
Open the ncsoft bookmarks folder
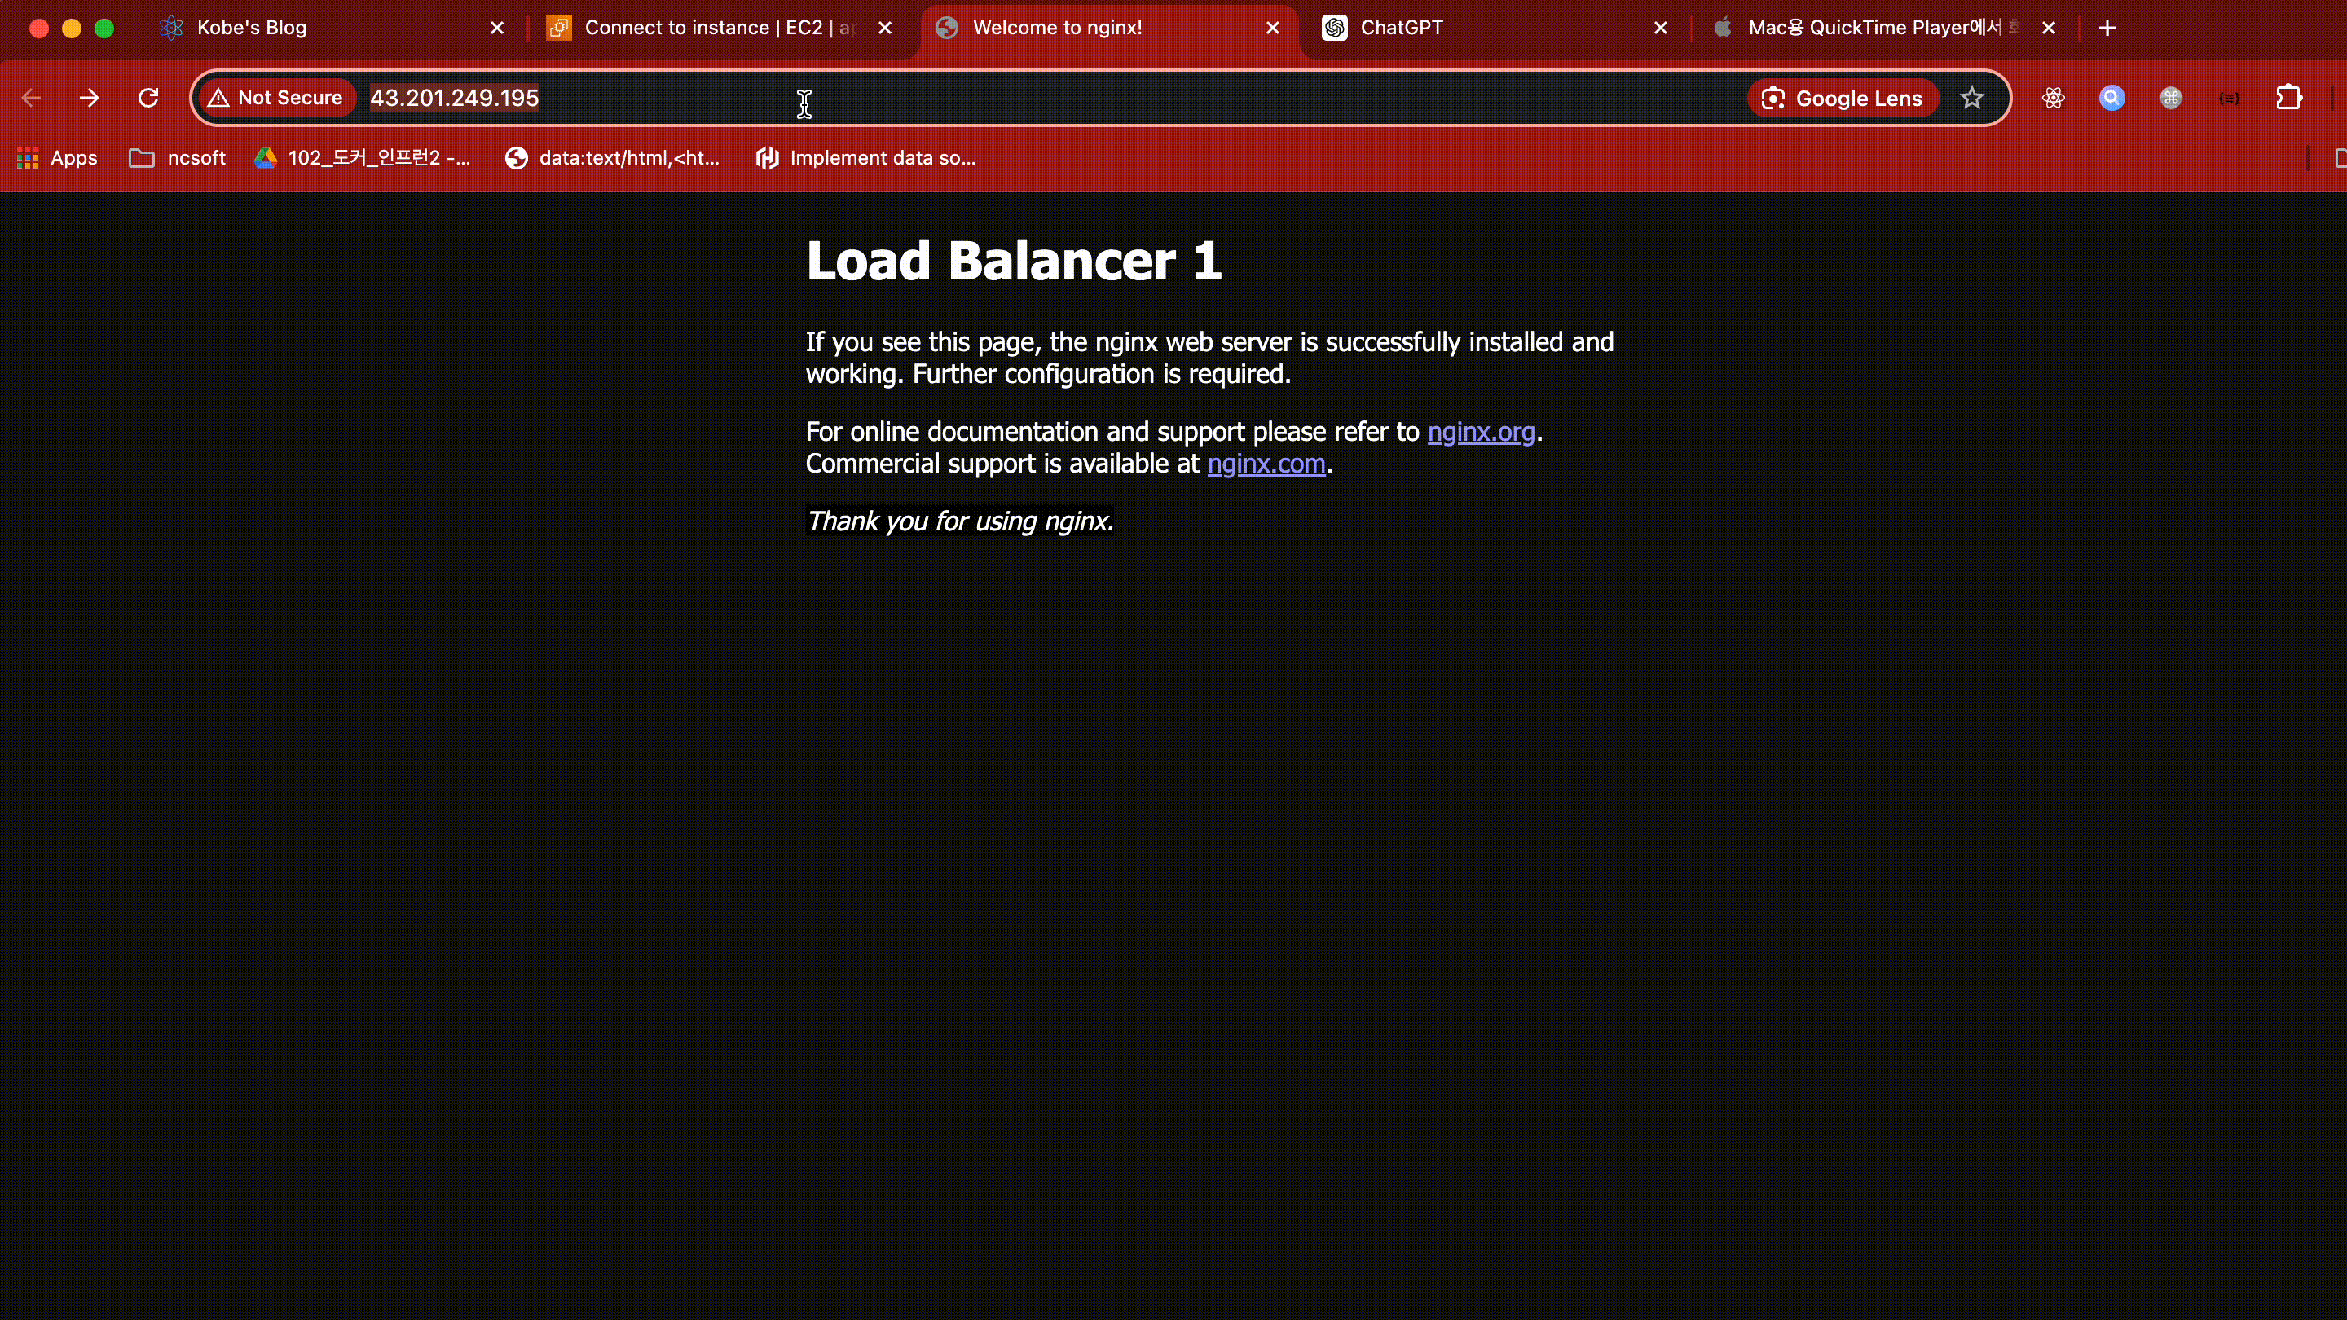pos(178,159)
